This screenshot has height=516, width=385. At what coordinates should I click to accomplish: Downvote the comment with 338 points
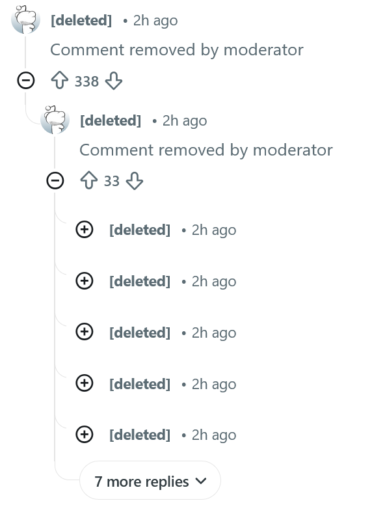click(114, 81)
